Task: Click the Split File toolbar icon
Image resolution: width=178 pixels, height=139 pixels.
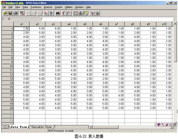Action: pos(75,13)
